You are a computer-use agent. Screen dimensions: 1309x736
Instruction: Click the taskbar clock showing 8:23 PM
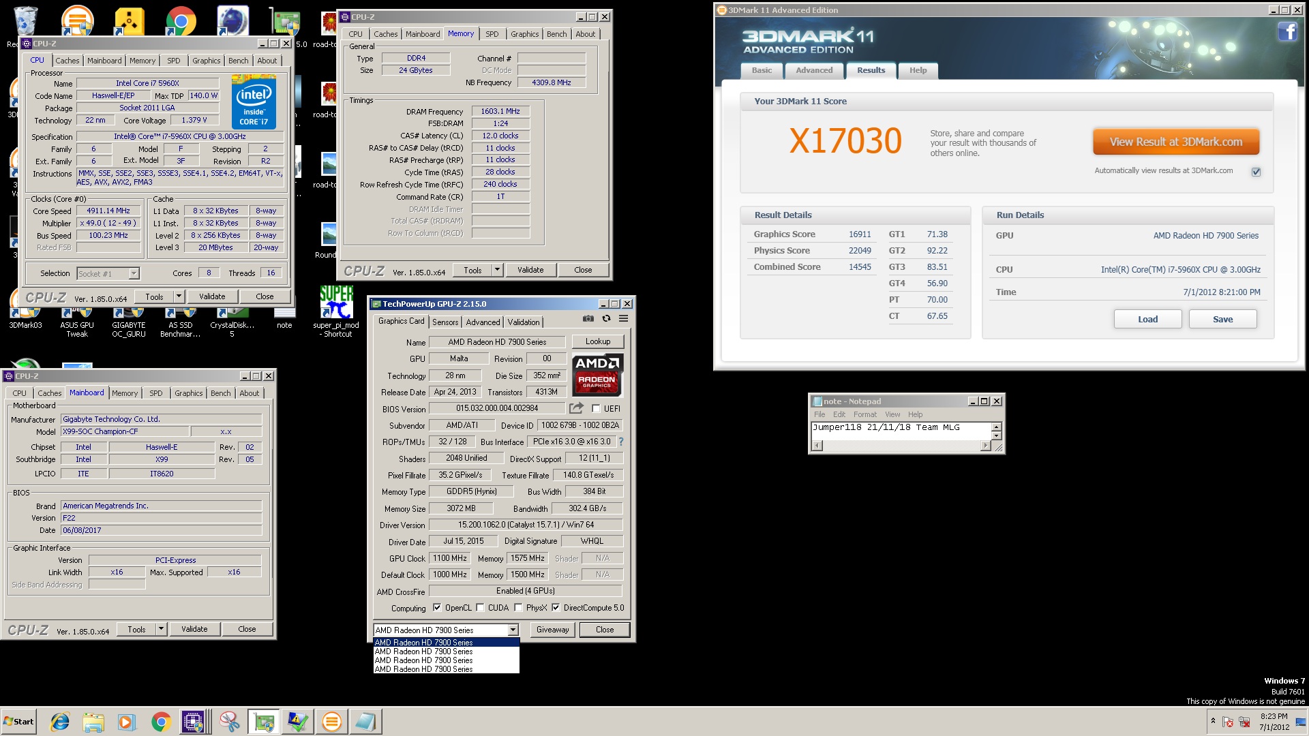coord(1274,722)
